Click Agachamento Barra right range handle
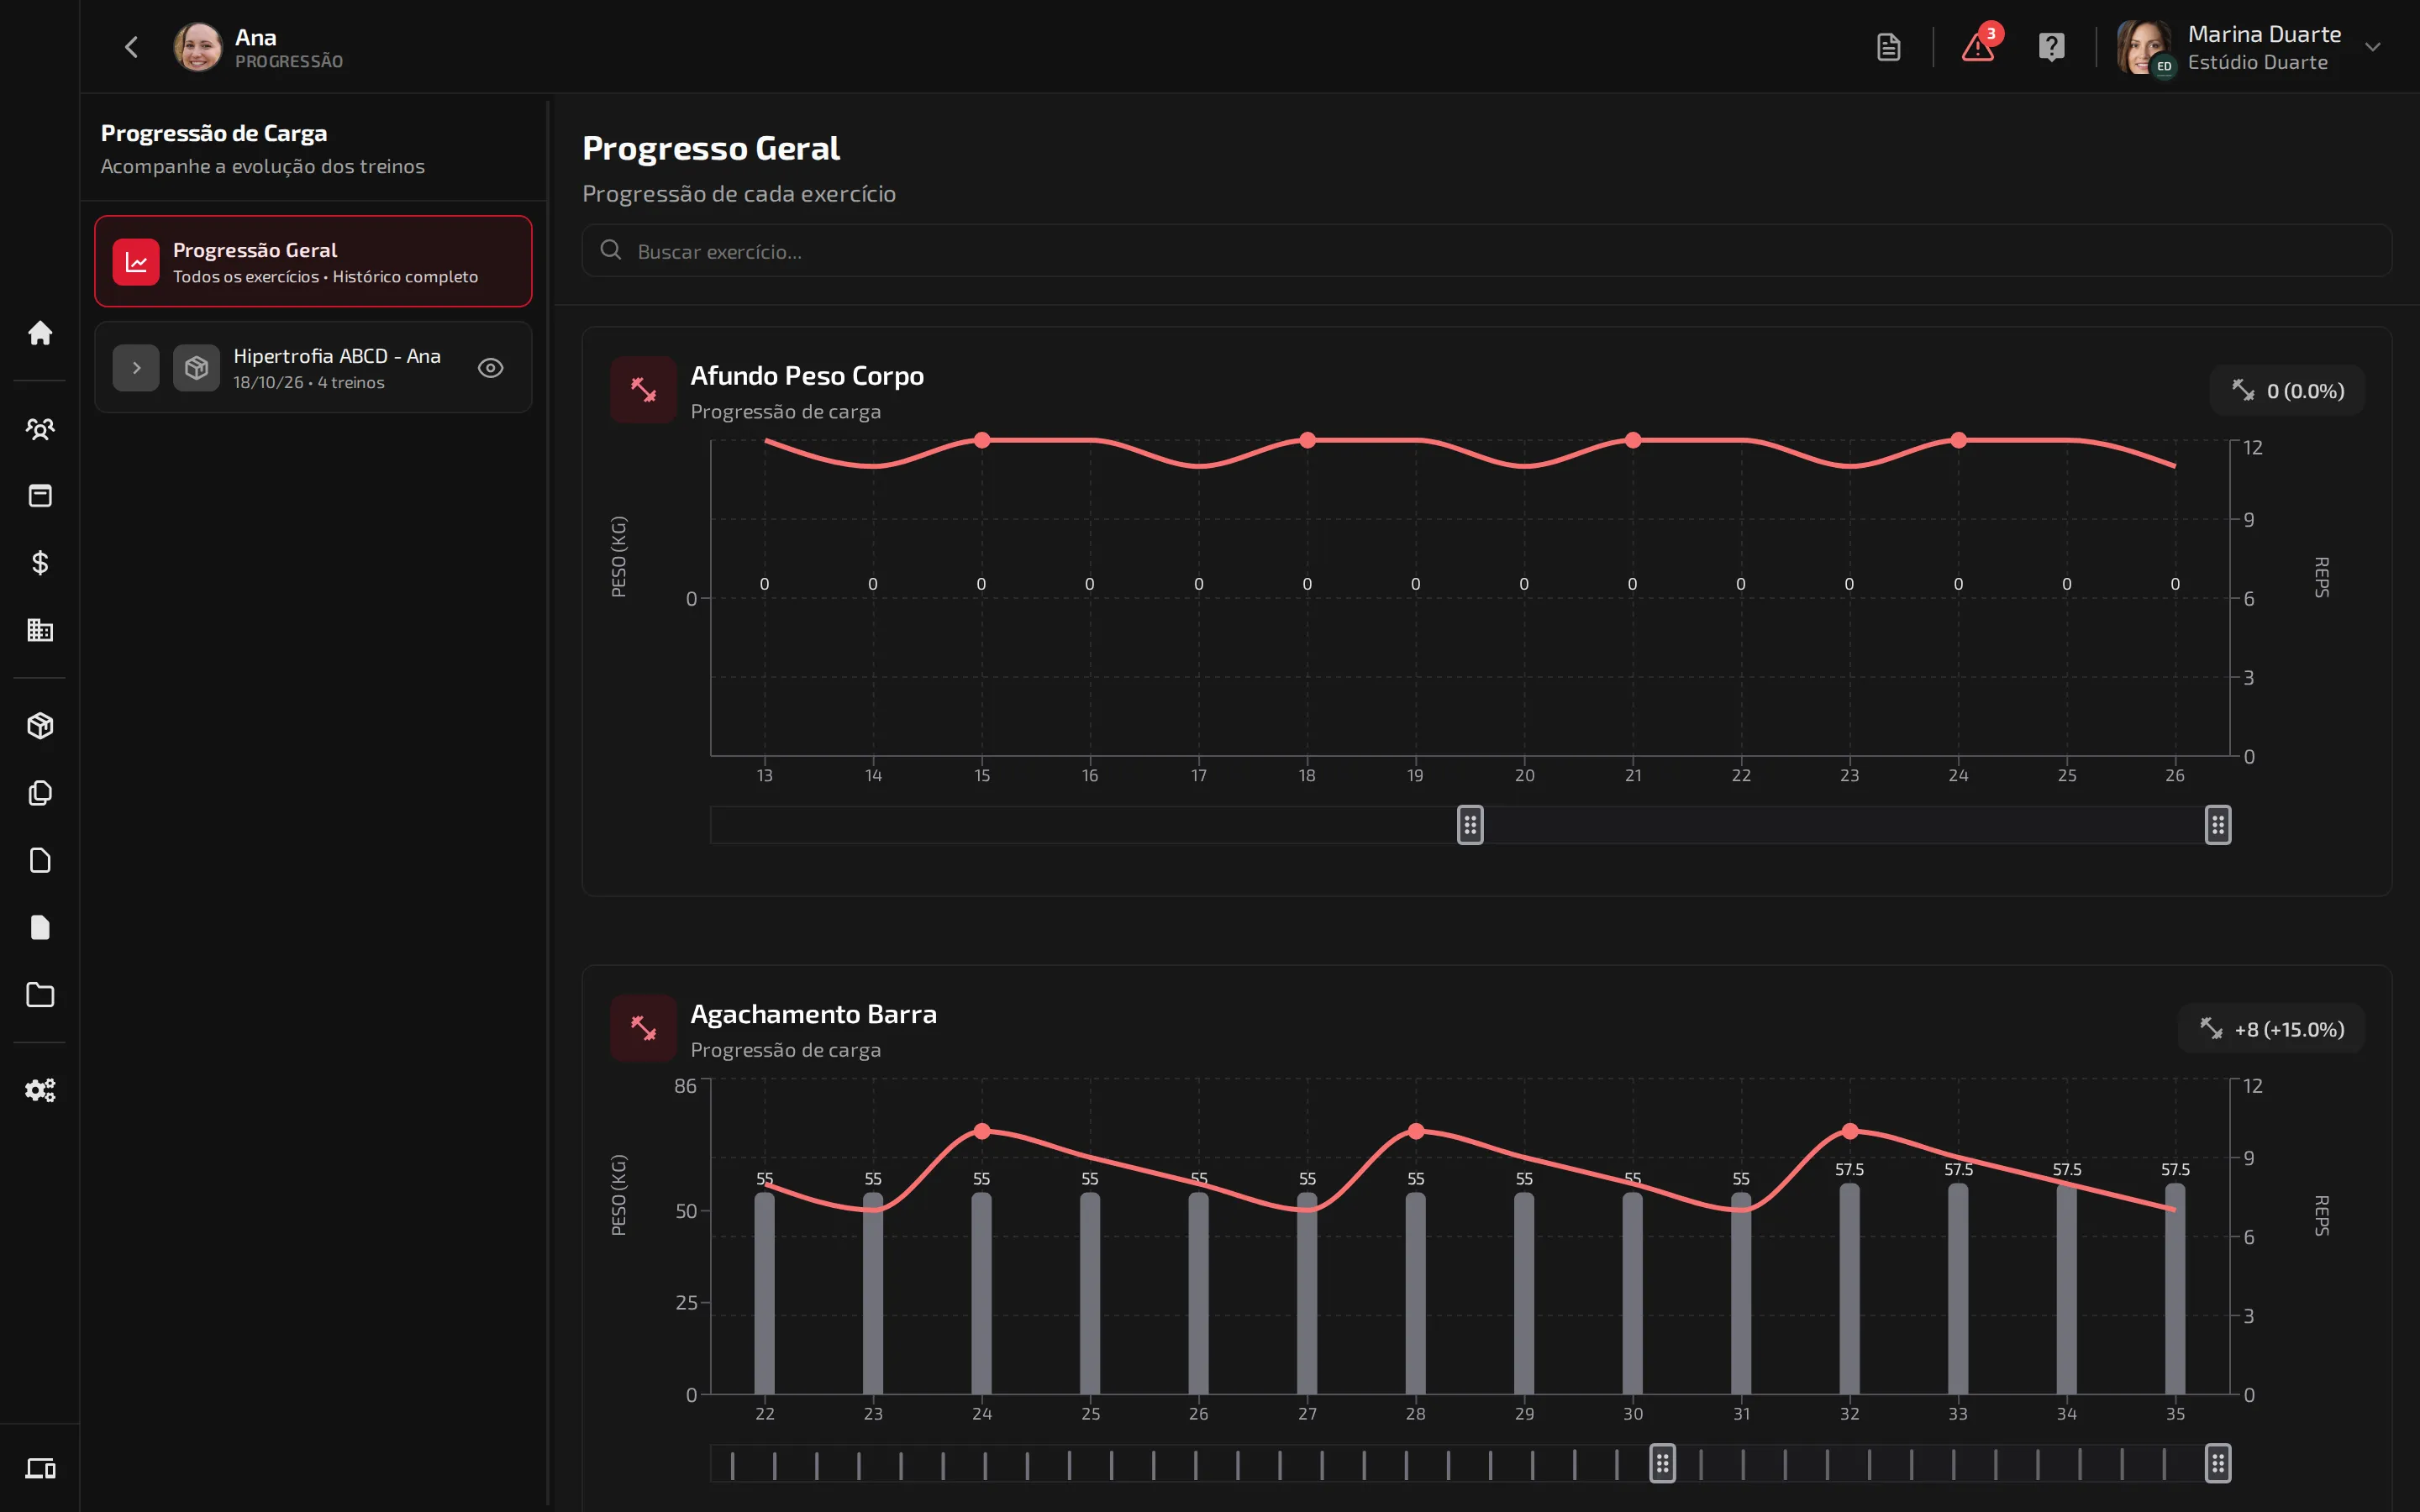 click(x=2218, y=1464)
